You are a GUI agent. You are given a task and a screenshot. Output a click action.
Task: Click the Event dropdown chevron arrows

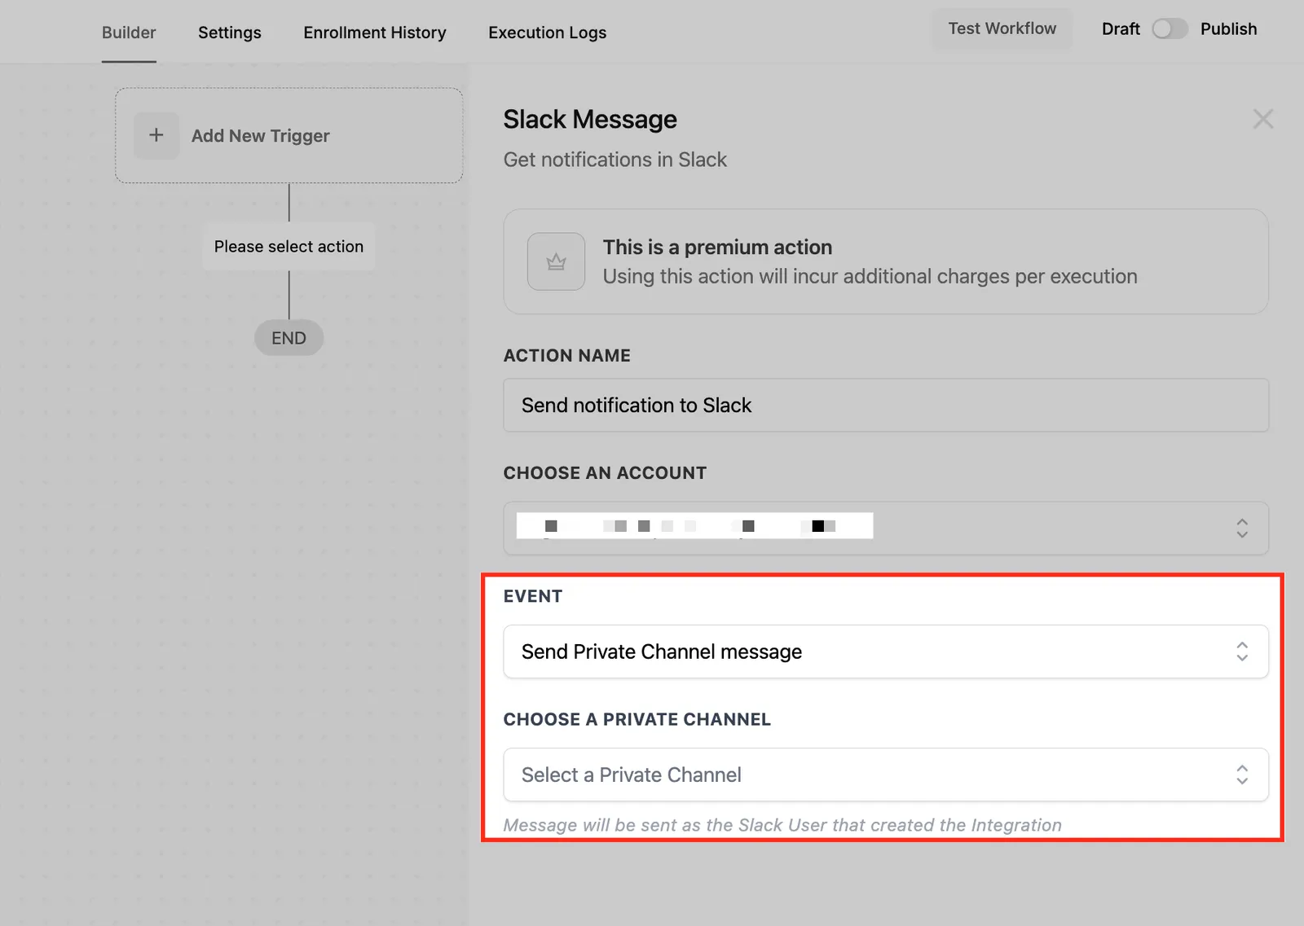(1241, 651)
